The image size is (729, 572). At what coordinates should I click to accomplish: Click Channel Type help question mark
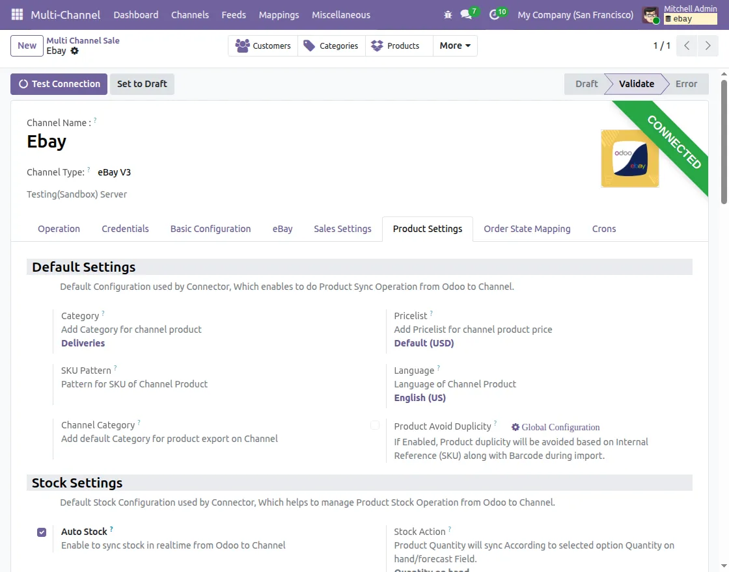point(89,170)
